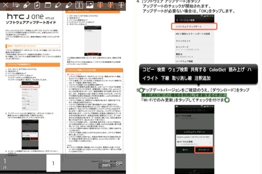Choose 下線 in the selection popup
The image size is (262, 174).
pyautogui.click(x=165, y=78)
